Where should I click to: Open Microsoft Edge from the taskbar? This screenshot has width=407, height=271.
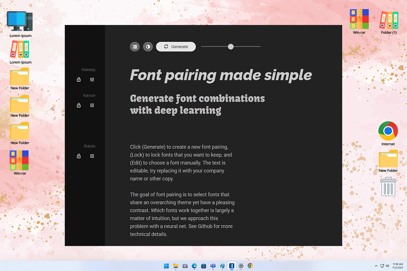coord(194,266)
